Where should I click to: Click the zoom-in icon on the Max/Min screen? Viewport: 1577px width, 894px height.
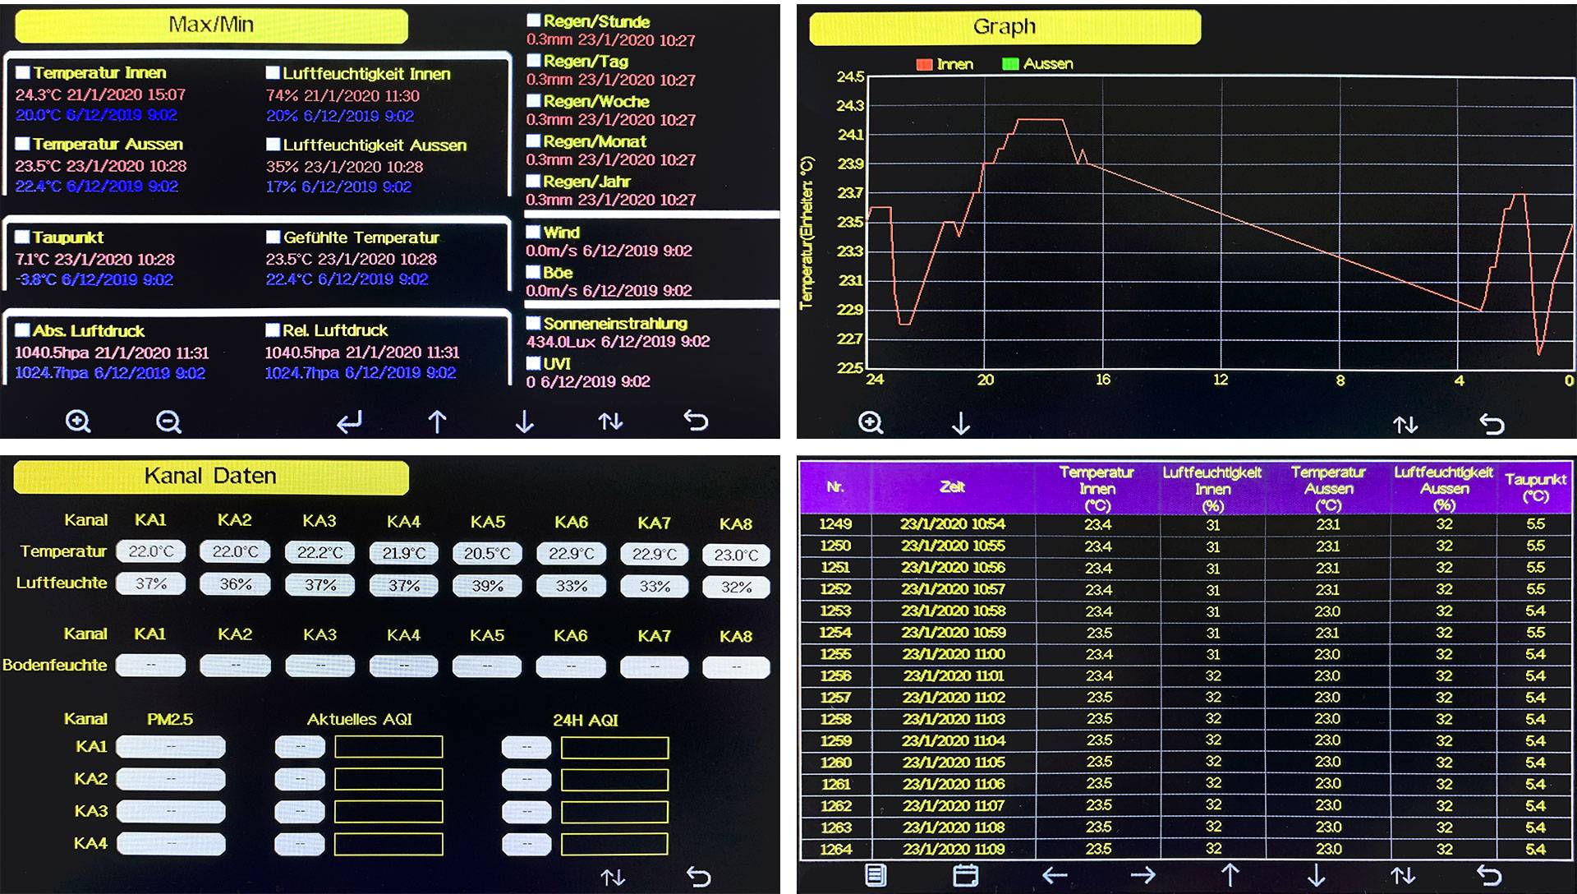78,422
